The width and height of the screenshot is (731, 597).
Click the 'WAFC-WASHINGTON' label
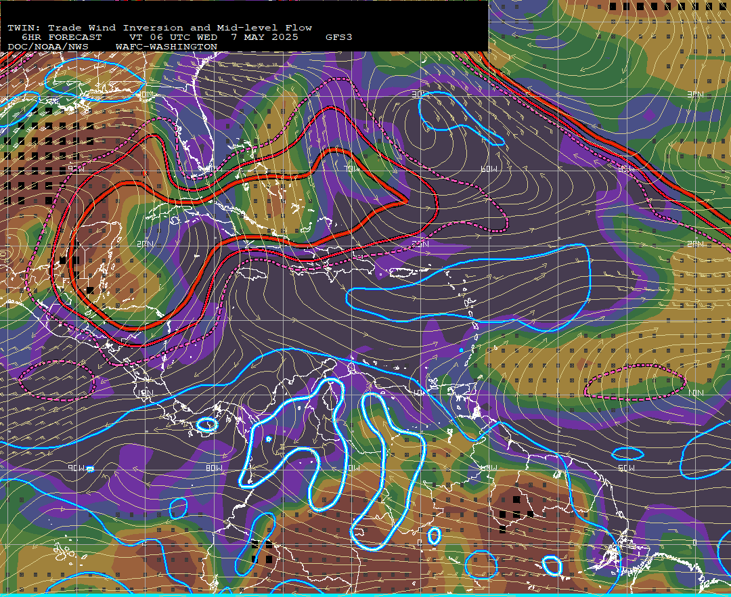[166, 47]
